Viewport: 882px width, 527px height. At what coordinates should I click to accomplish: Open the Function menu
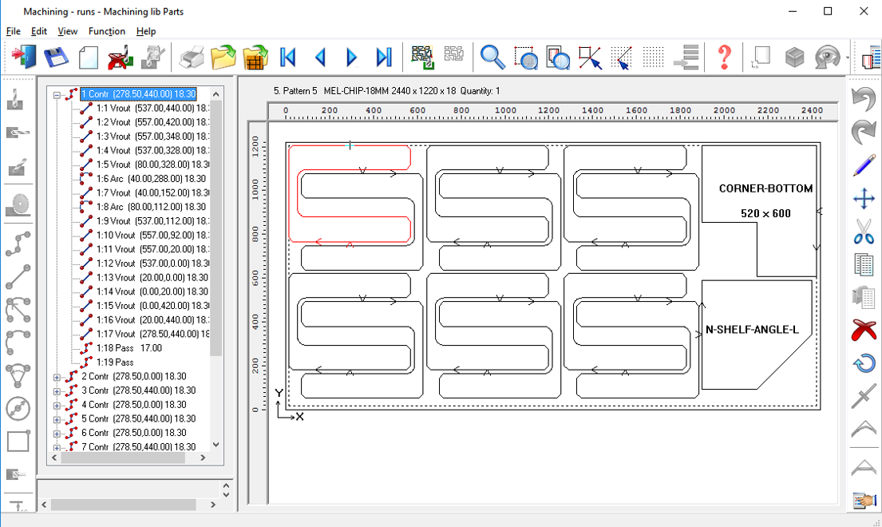(106, 31)
